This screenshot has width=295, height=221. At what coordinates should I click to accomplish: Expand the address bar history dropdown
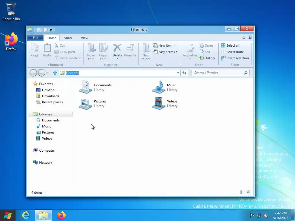tap(178, 73)
